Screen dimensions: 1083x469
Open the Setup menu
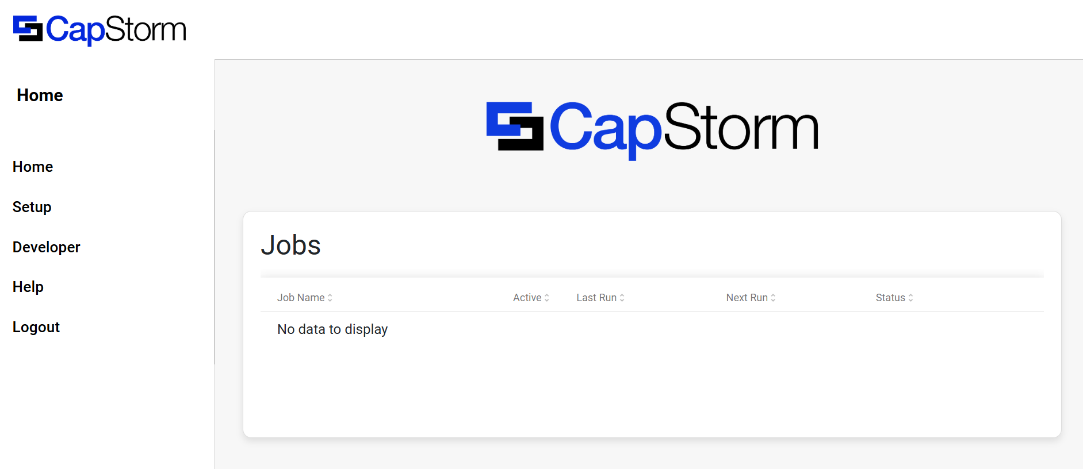click(32, 207)
